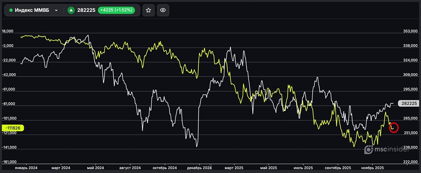Toggle visibility with the eye icon
This screenshot has height=173, width=421.
click(163, 10)
